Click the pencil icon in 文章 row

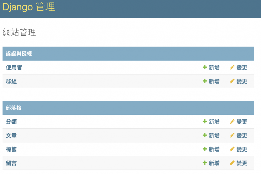click(232, 135)
